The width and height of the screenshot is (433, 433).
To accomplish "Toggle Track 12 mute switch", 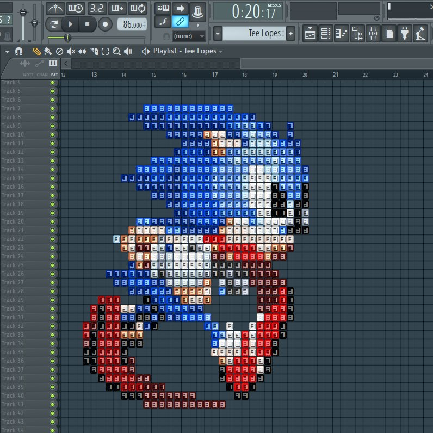I will coord(52,152).
